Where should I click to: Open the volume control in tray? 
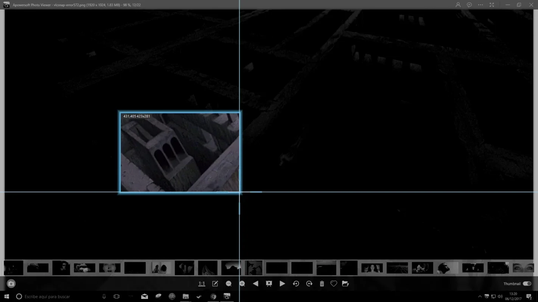coord(500,297)
